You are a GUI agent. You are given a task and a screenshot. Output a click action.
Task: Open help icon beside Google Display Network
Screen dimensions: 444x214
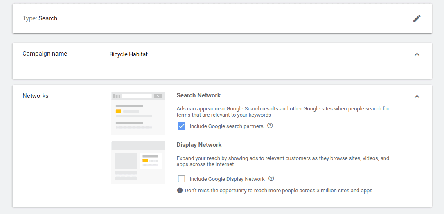[x=271, y=178]
